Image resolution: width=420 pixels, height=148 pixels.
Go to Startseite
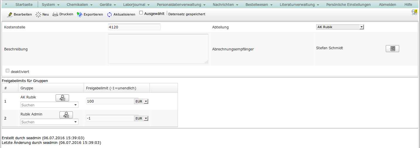coord(24,5)
